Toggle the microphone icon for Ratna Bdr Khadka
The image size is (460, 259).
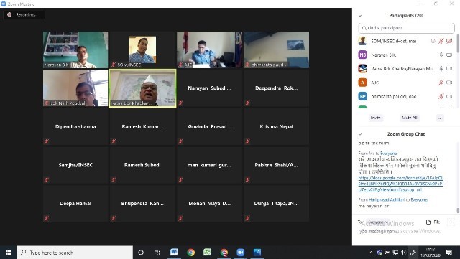click(441, 69)
